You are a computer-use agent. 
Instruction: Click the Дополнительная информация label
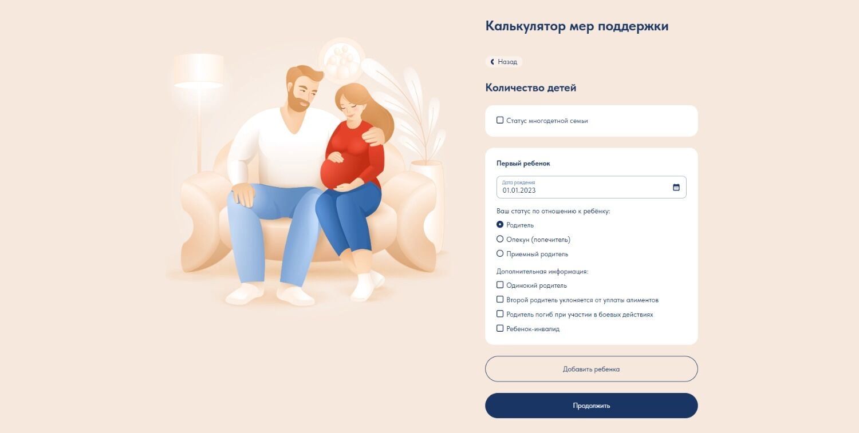click(x=542, y=271)
